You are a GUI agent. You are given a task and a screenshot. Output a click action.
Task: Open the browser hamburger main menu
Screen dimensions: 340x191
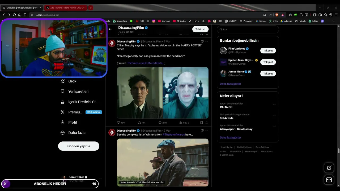pos(336,15)
